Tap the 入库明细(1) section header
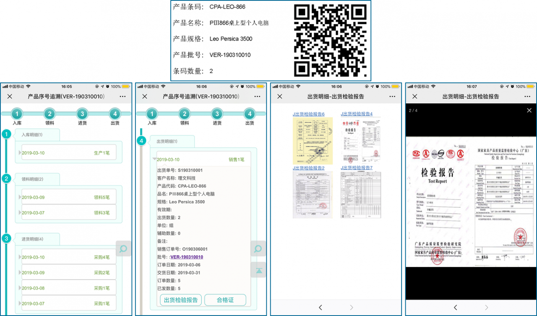The height and width of the screenshot is (316, 537). point(37,135)
